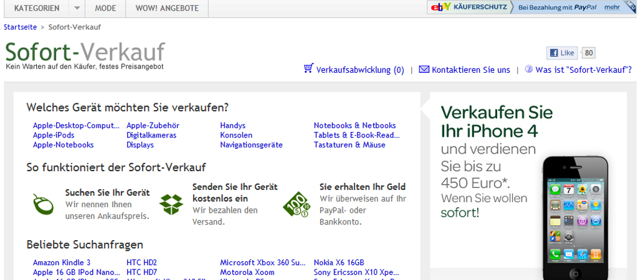Click the eBay Käuferschutz logo banner

point(469,7)
